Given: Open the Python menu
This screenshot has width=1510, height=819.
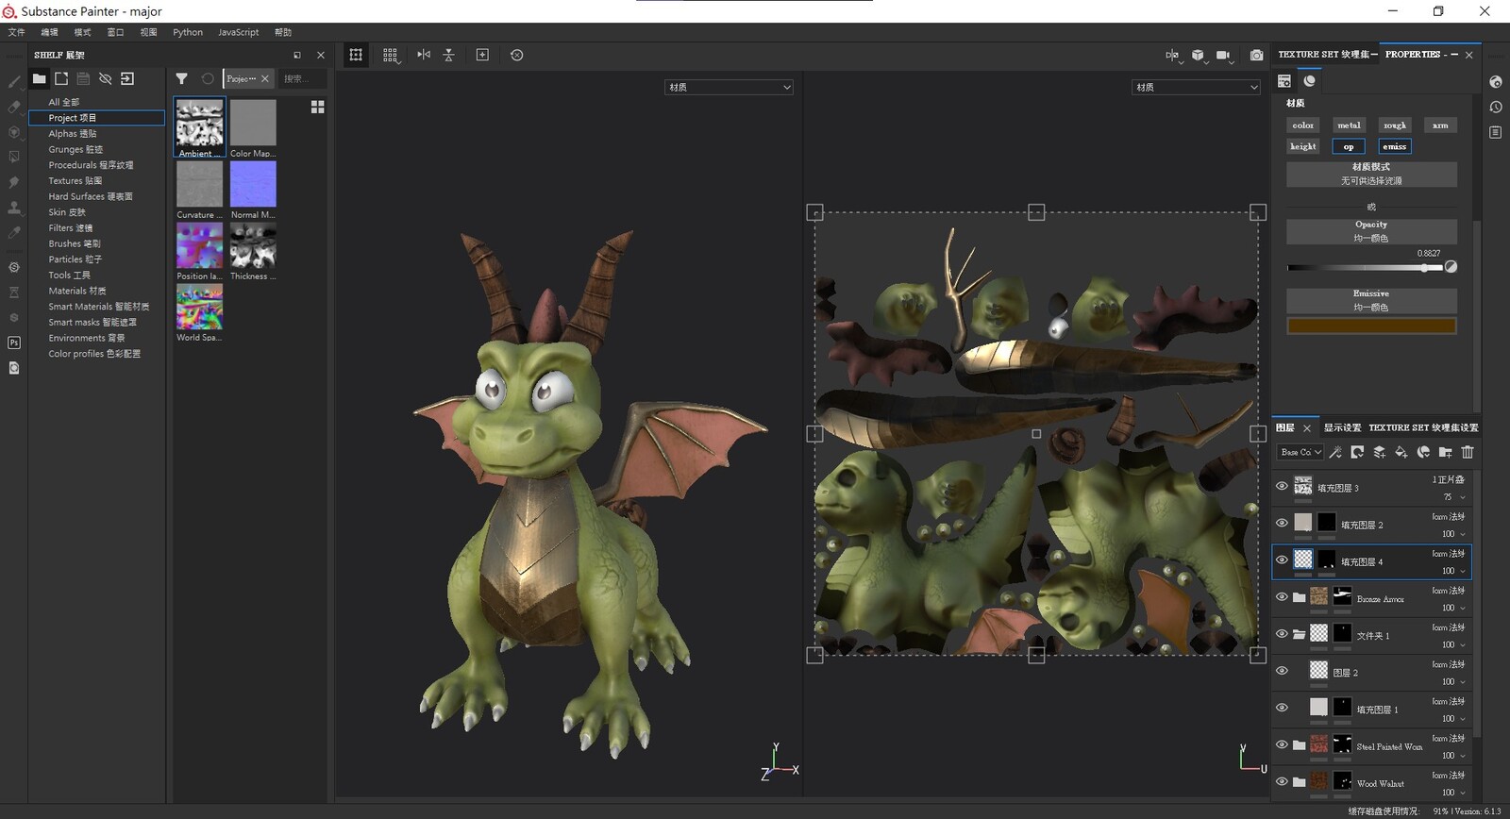Looking at the screenshot, I should coord(188,32).
